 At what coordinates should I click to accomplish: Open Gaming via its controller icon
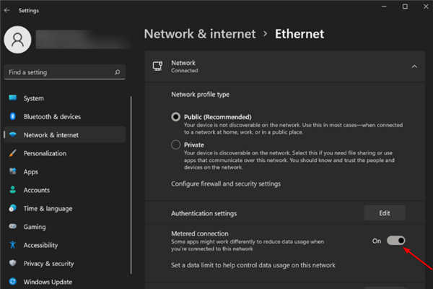12,227
